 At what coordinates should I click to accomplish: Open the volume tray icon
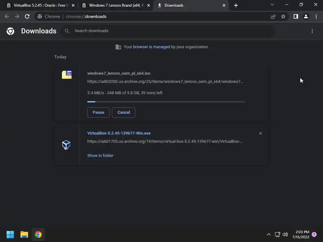click(x=285, y=234)
